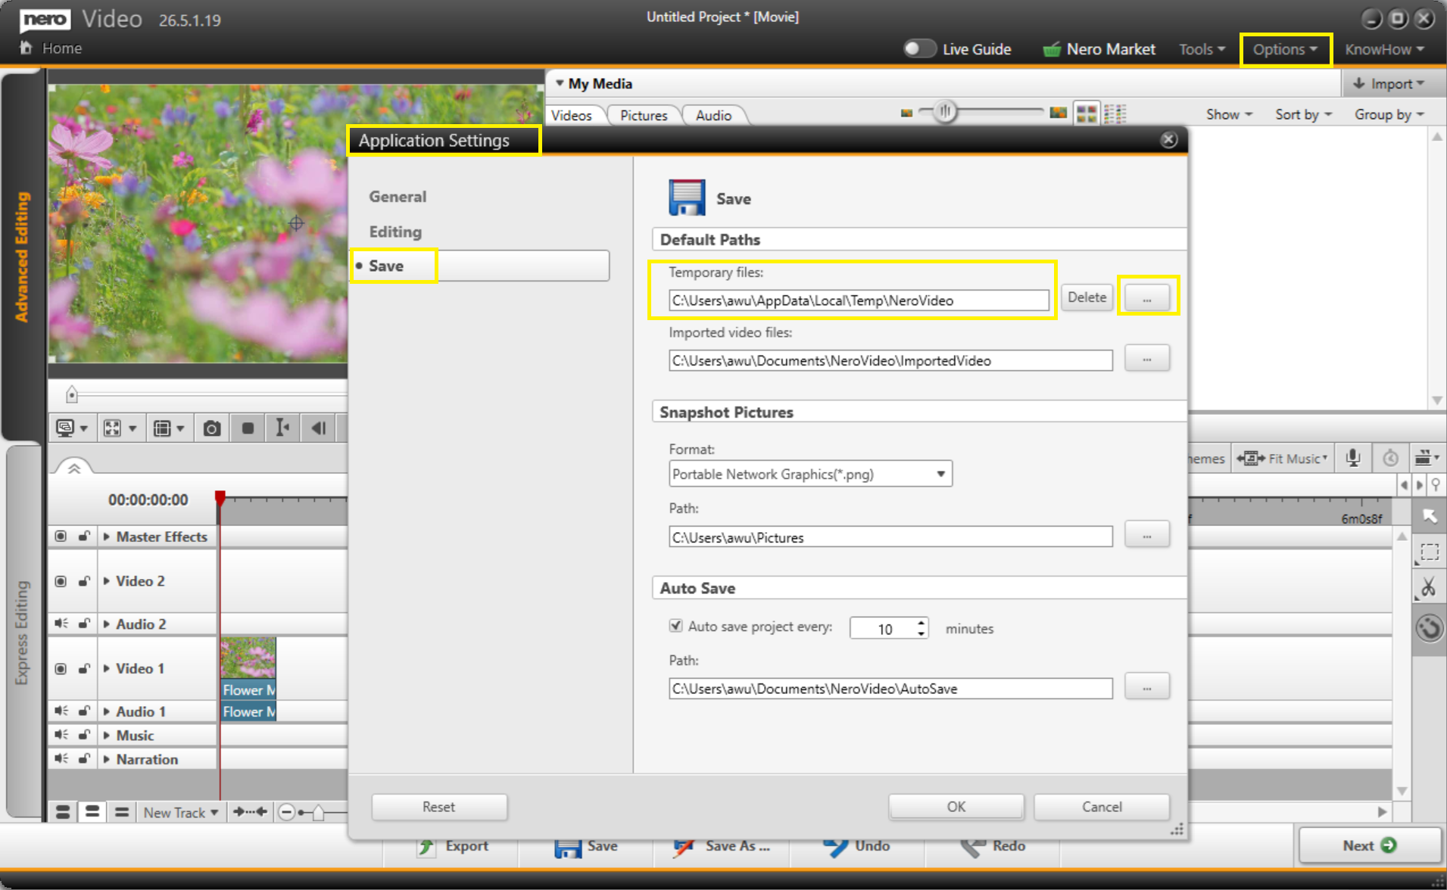
Task: Capture a snapshot with the camera icon
Action: [x=211, y=428]
